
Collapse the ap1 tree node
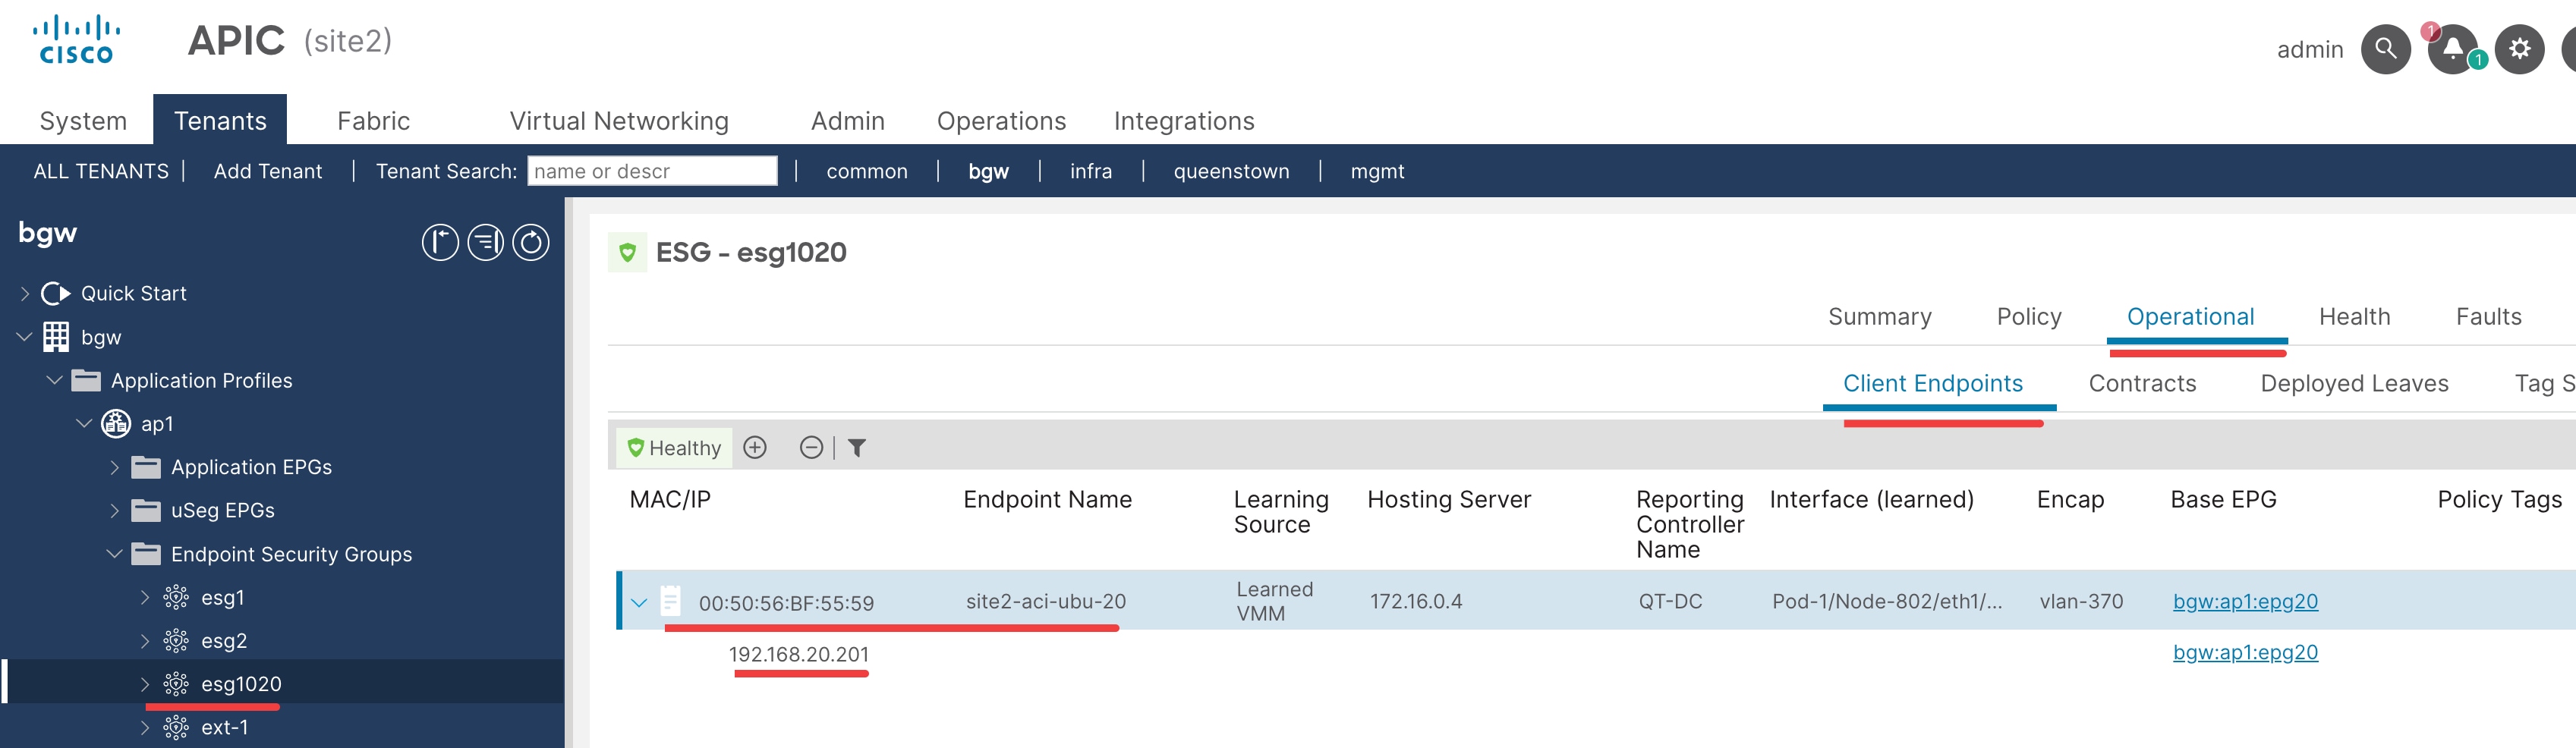click(x=85, y=424)
